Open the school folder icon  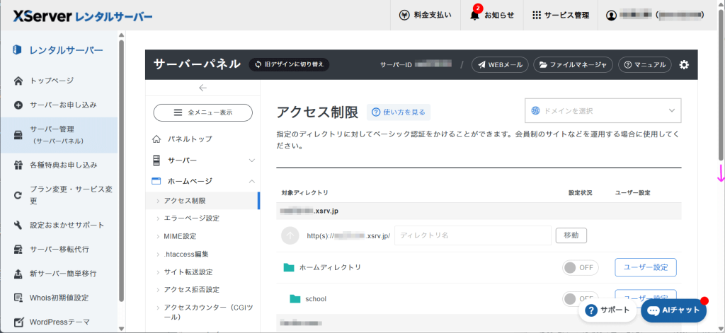point(295,298)
